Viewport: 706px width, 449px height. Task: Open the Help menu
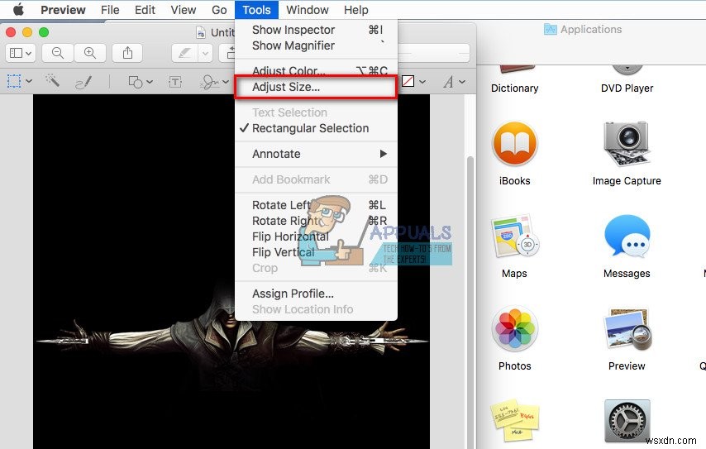click(356, 9)
